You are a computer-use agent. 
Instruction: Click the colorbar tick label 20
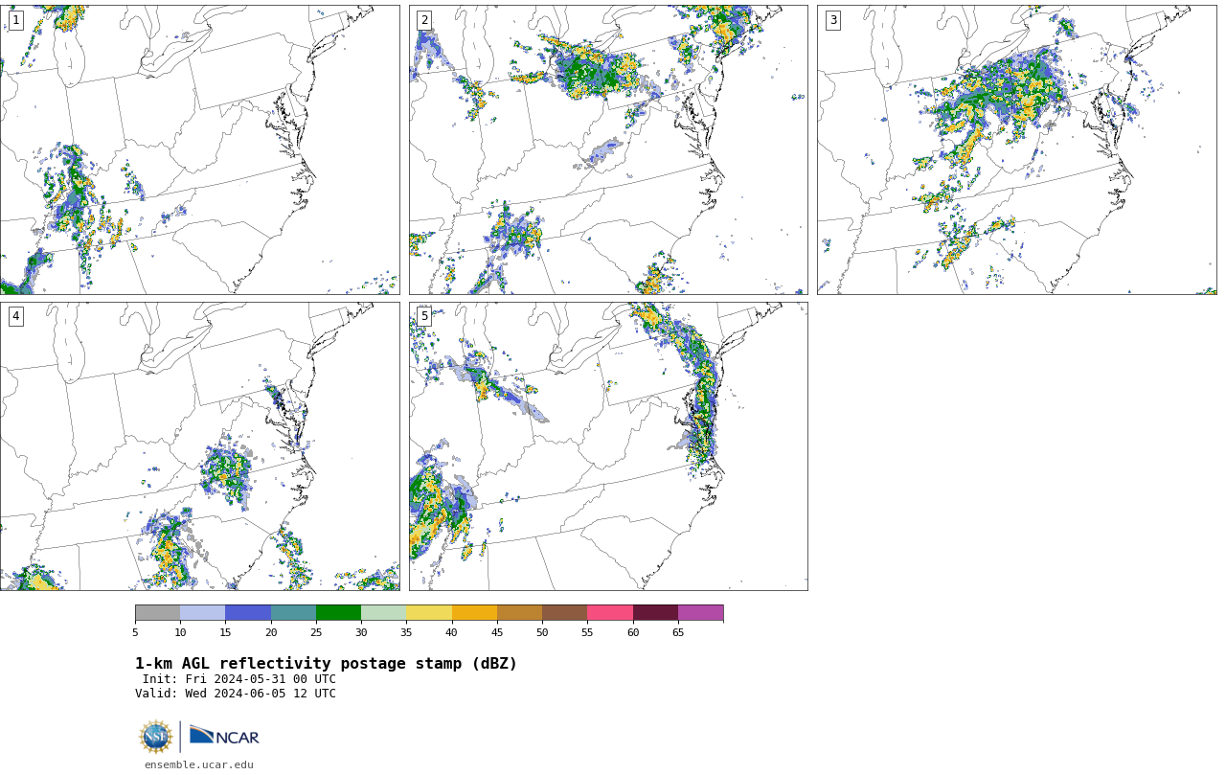271,632
